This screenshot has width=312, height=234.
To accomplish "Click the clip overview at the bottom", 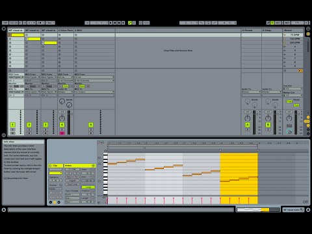I will click(x=258, y=210).
